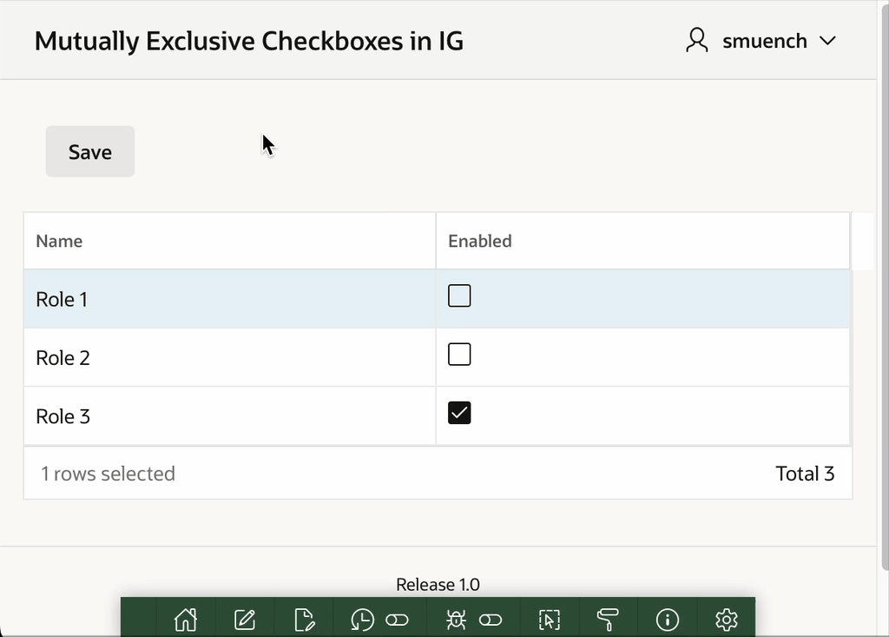Click the Enabled column header

tap(479, 241)
